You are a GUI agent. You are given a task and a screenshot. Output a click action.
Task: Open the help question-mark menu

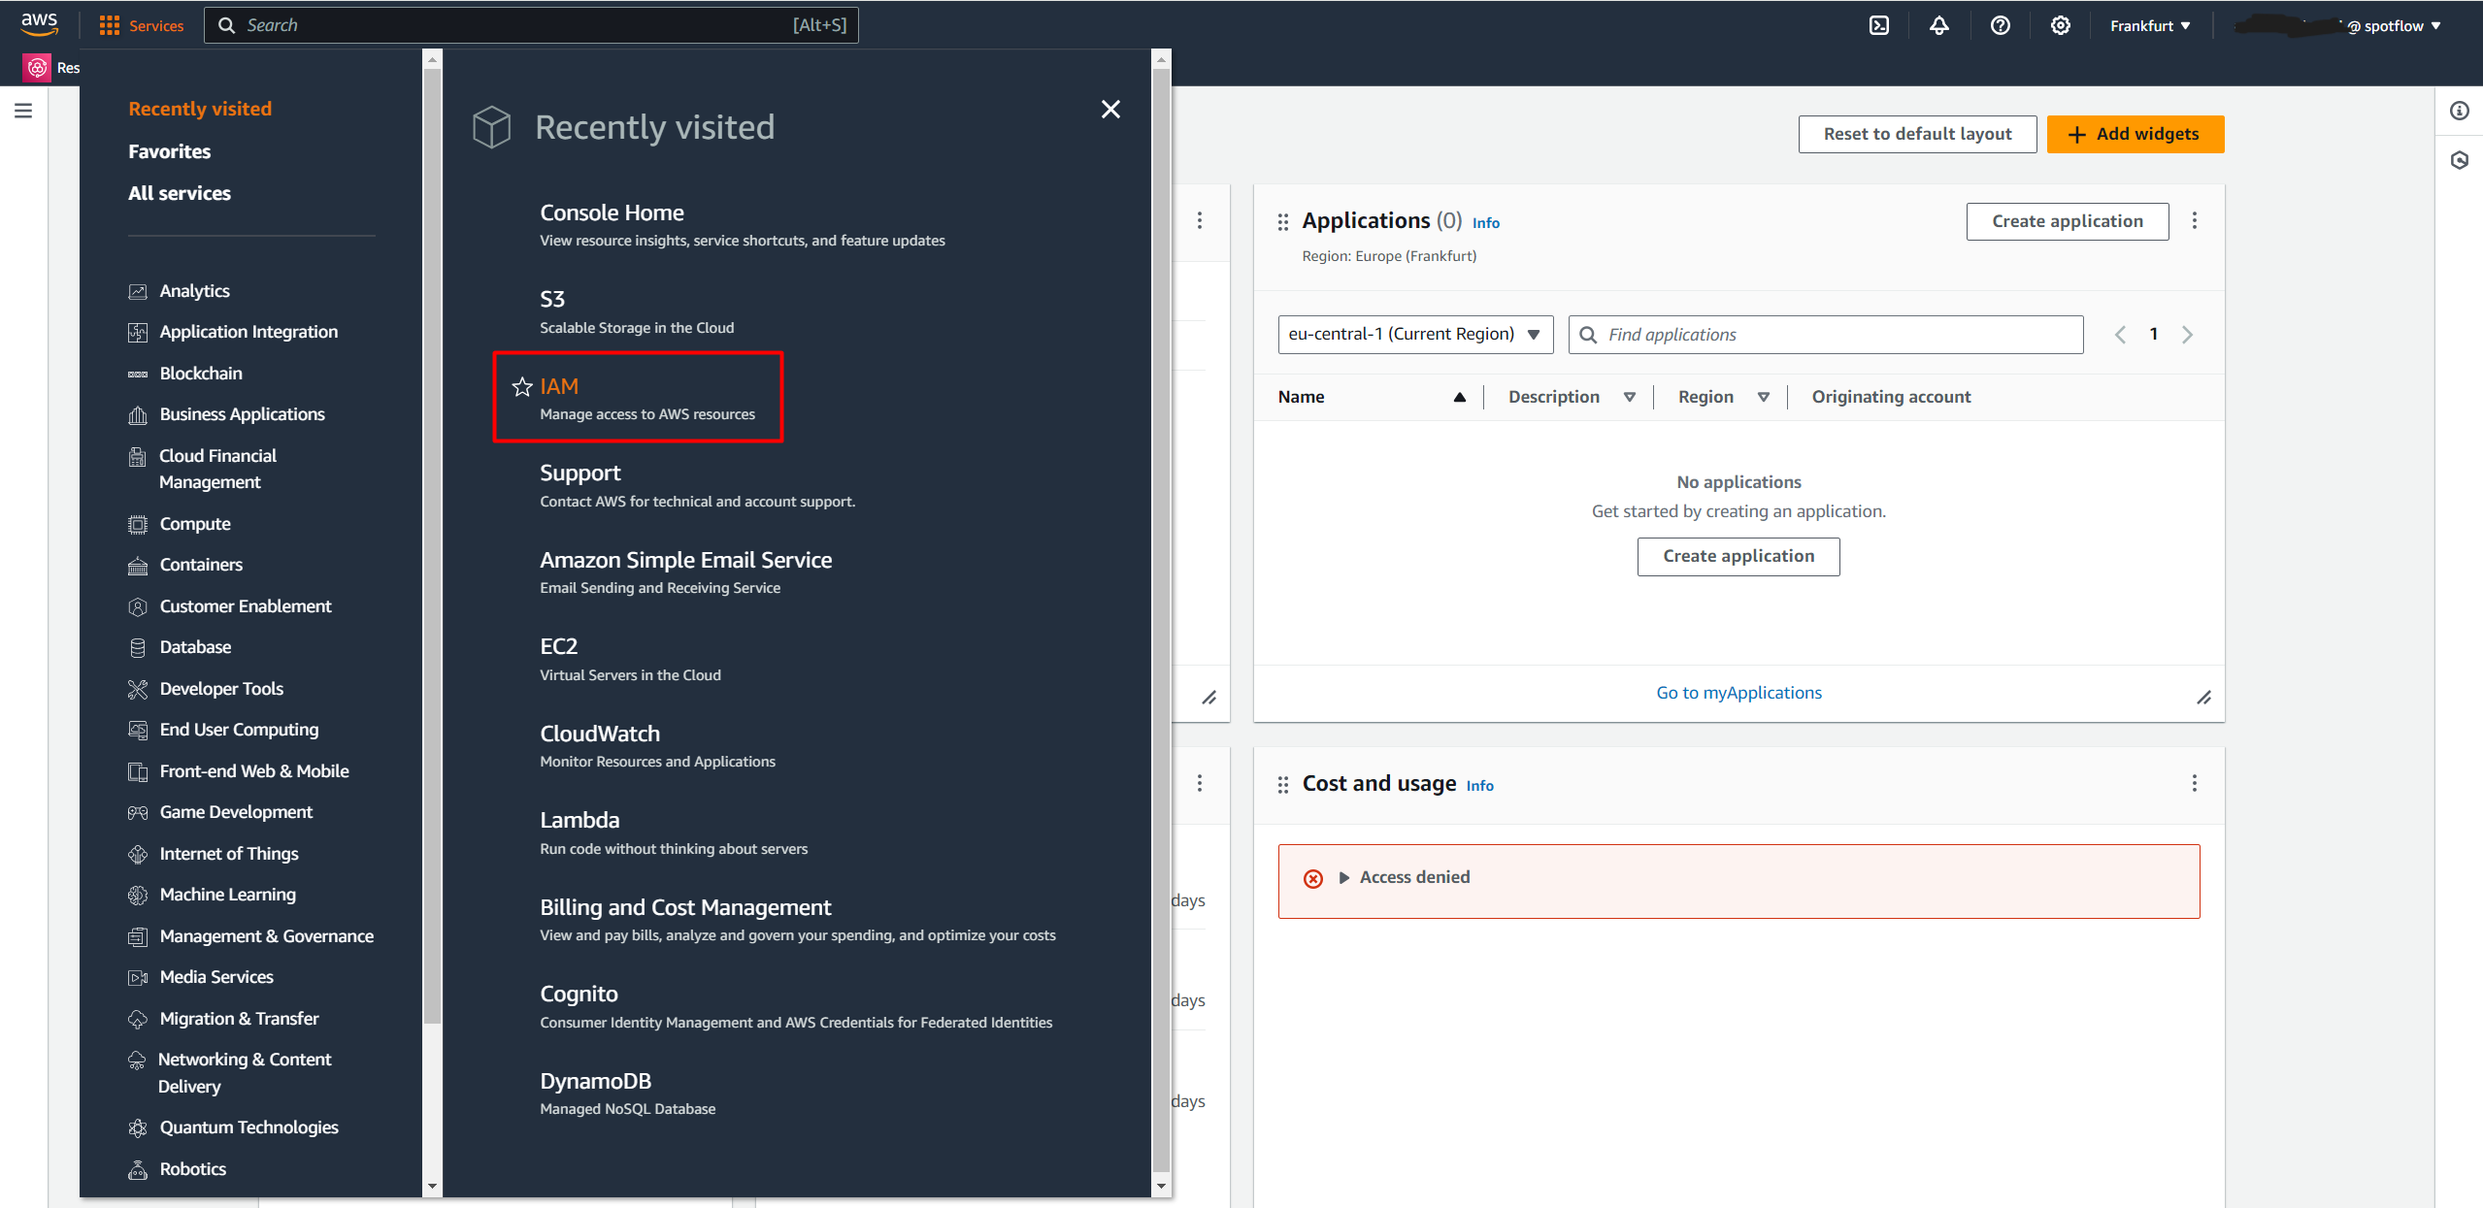(x=2000, y=25)
